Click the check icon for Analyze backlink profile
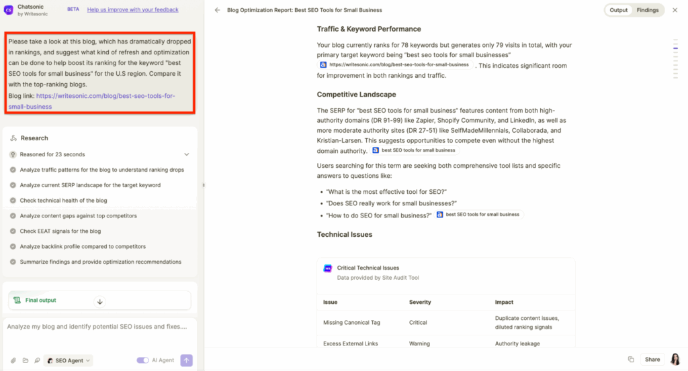This screenshot has width=688, height=371. pyautogui.click(x=13, y=246)
